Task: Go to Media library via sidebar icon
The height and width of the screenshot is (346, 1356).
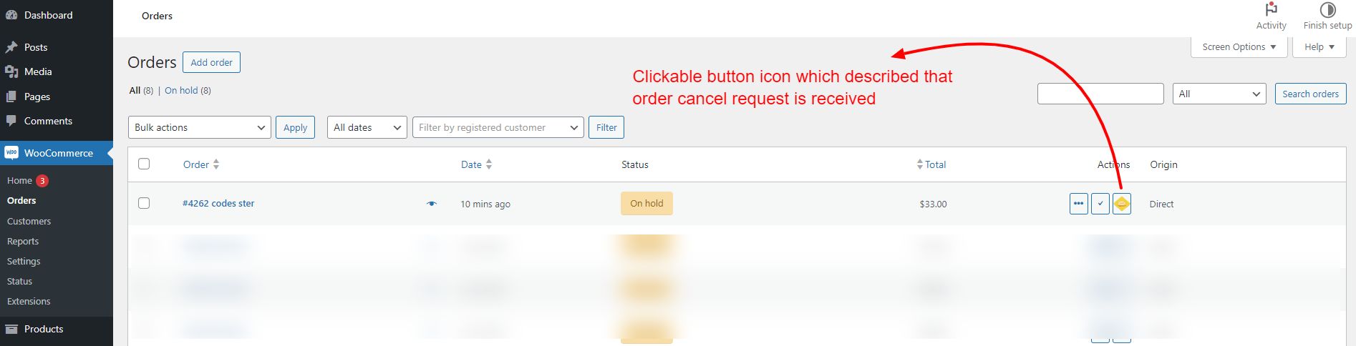Action: pyautogui.click(x=11, y=71)
